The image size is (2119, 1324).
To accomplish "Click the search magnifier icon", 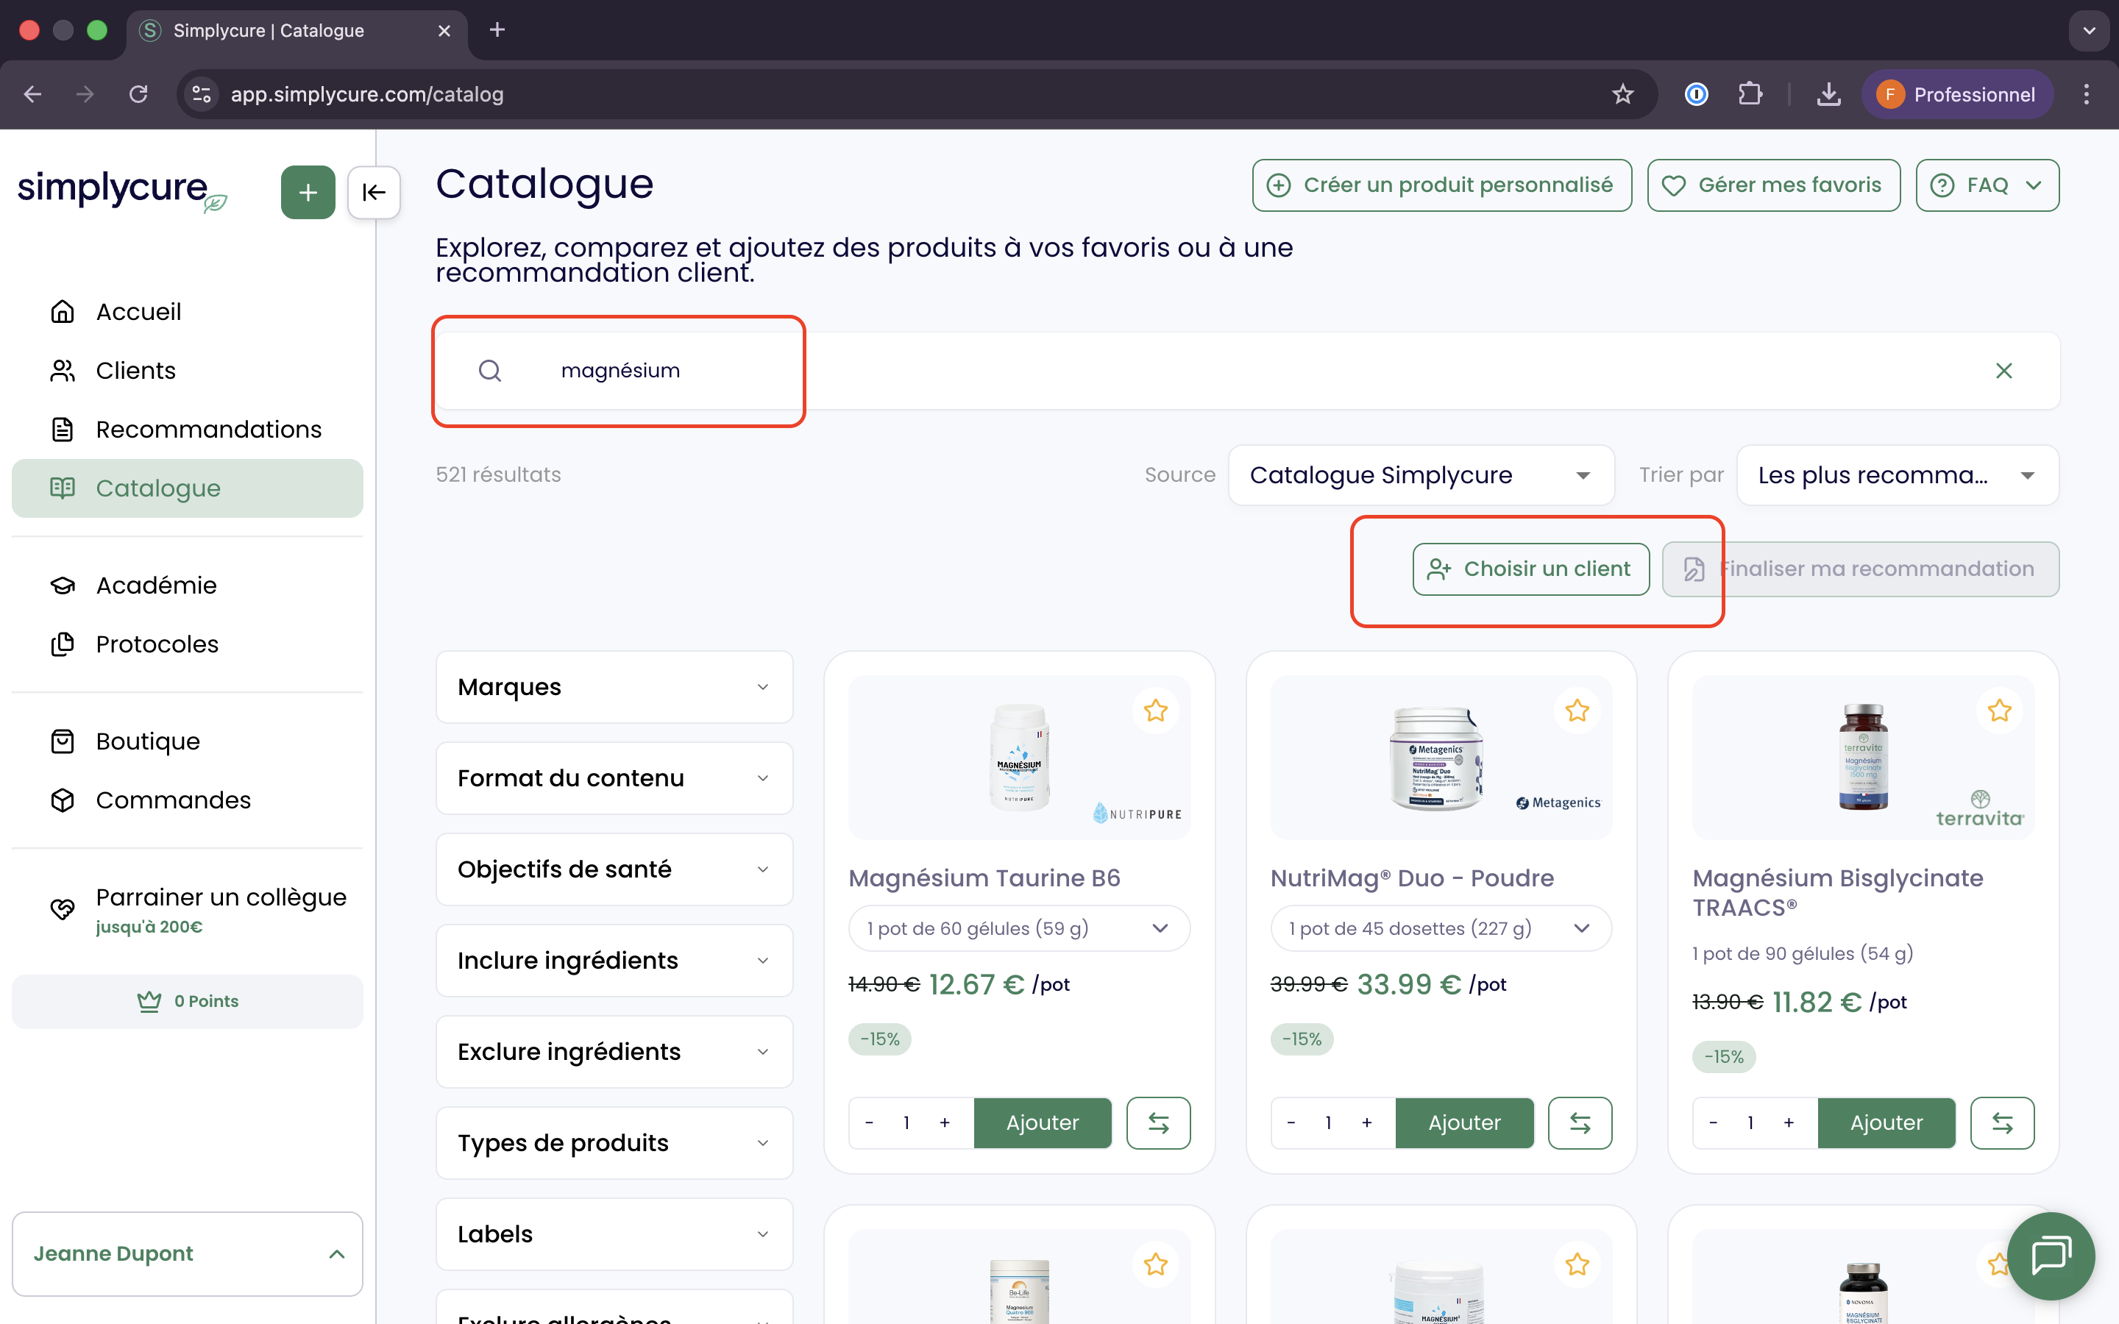I will tap(489, 371).
